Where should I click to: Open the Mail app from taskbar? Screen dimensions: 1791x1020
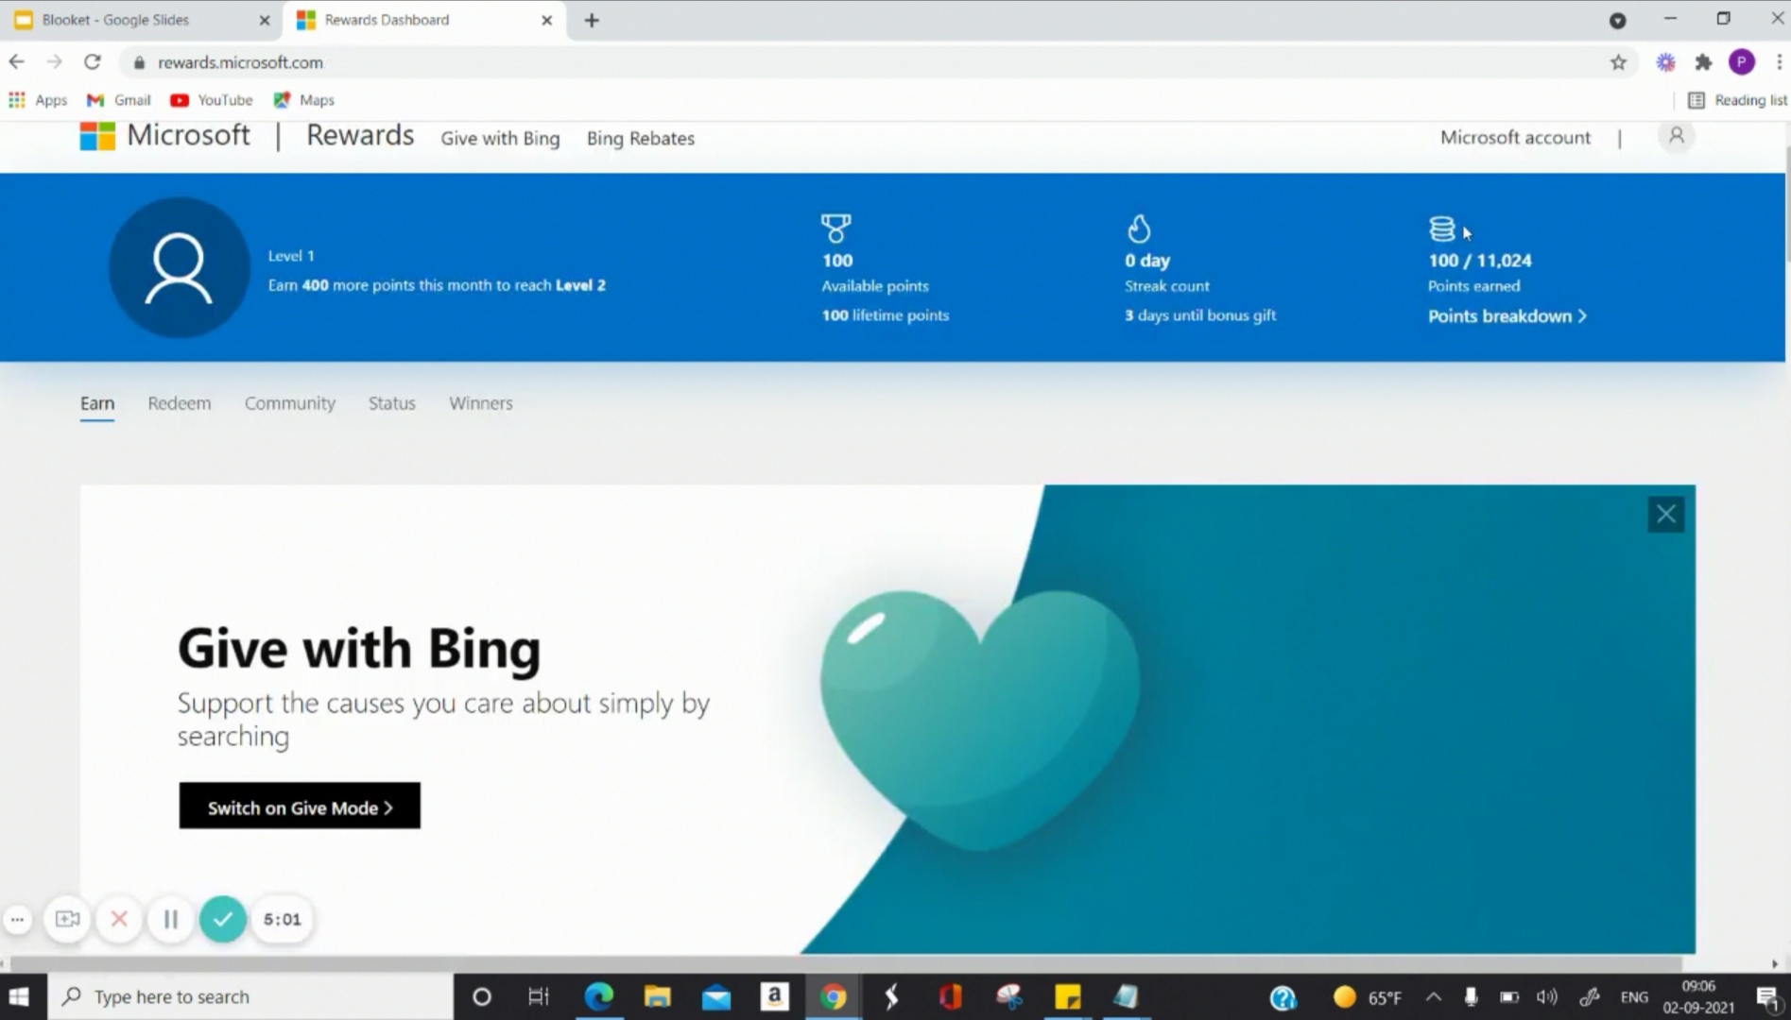point(716,997)
